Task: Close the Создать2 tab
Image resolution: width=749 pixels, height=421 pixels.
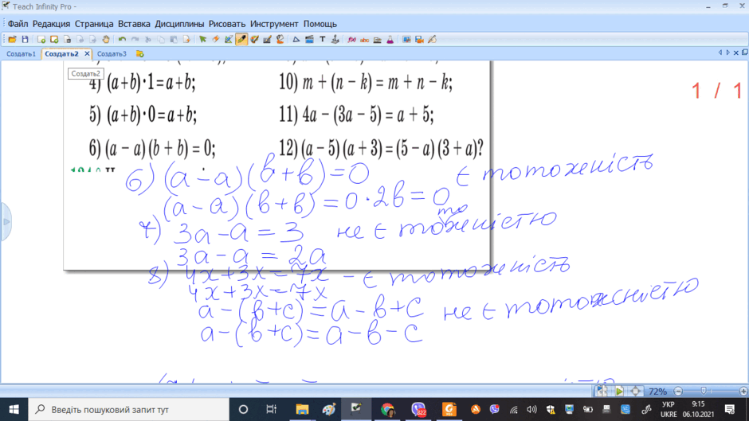Action: pos(87,54)
